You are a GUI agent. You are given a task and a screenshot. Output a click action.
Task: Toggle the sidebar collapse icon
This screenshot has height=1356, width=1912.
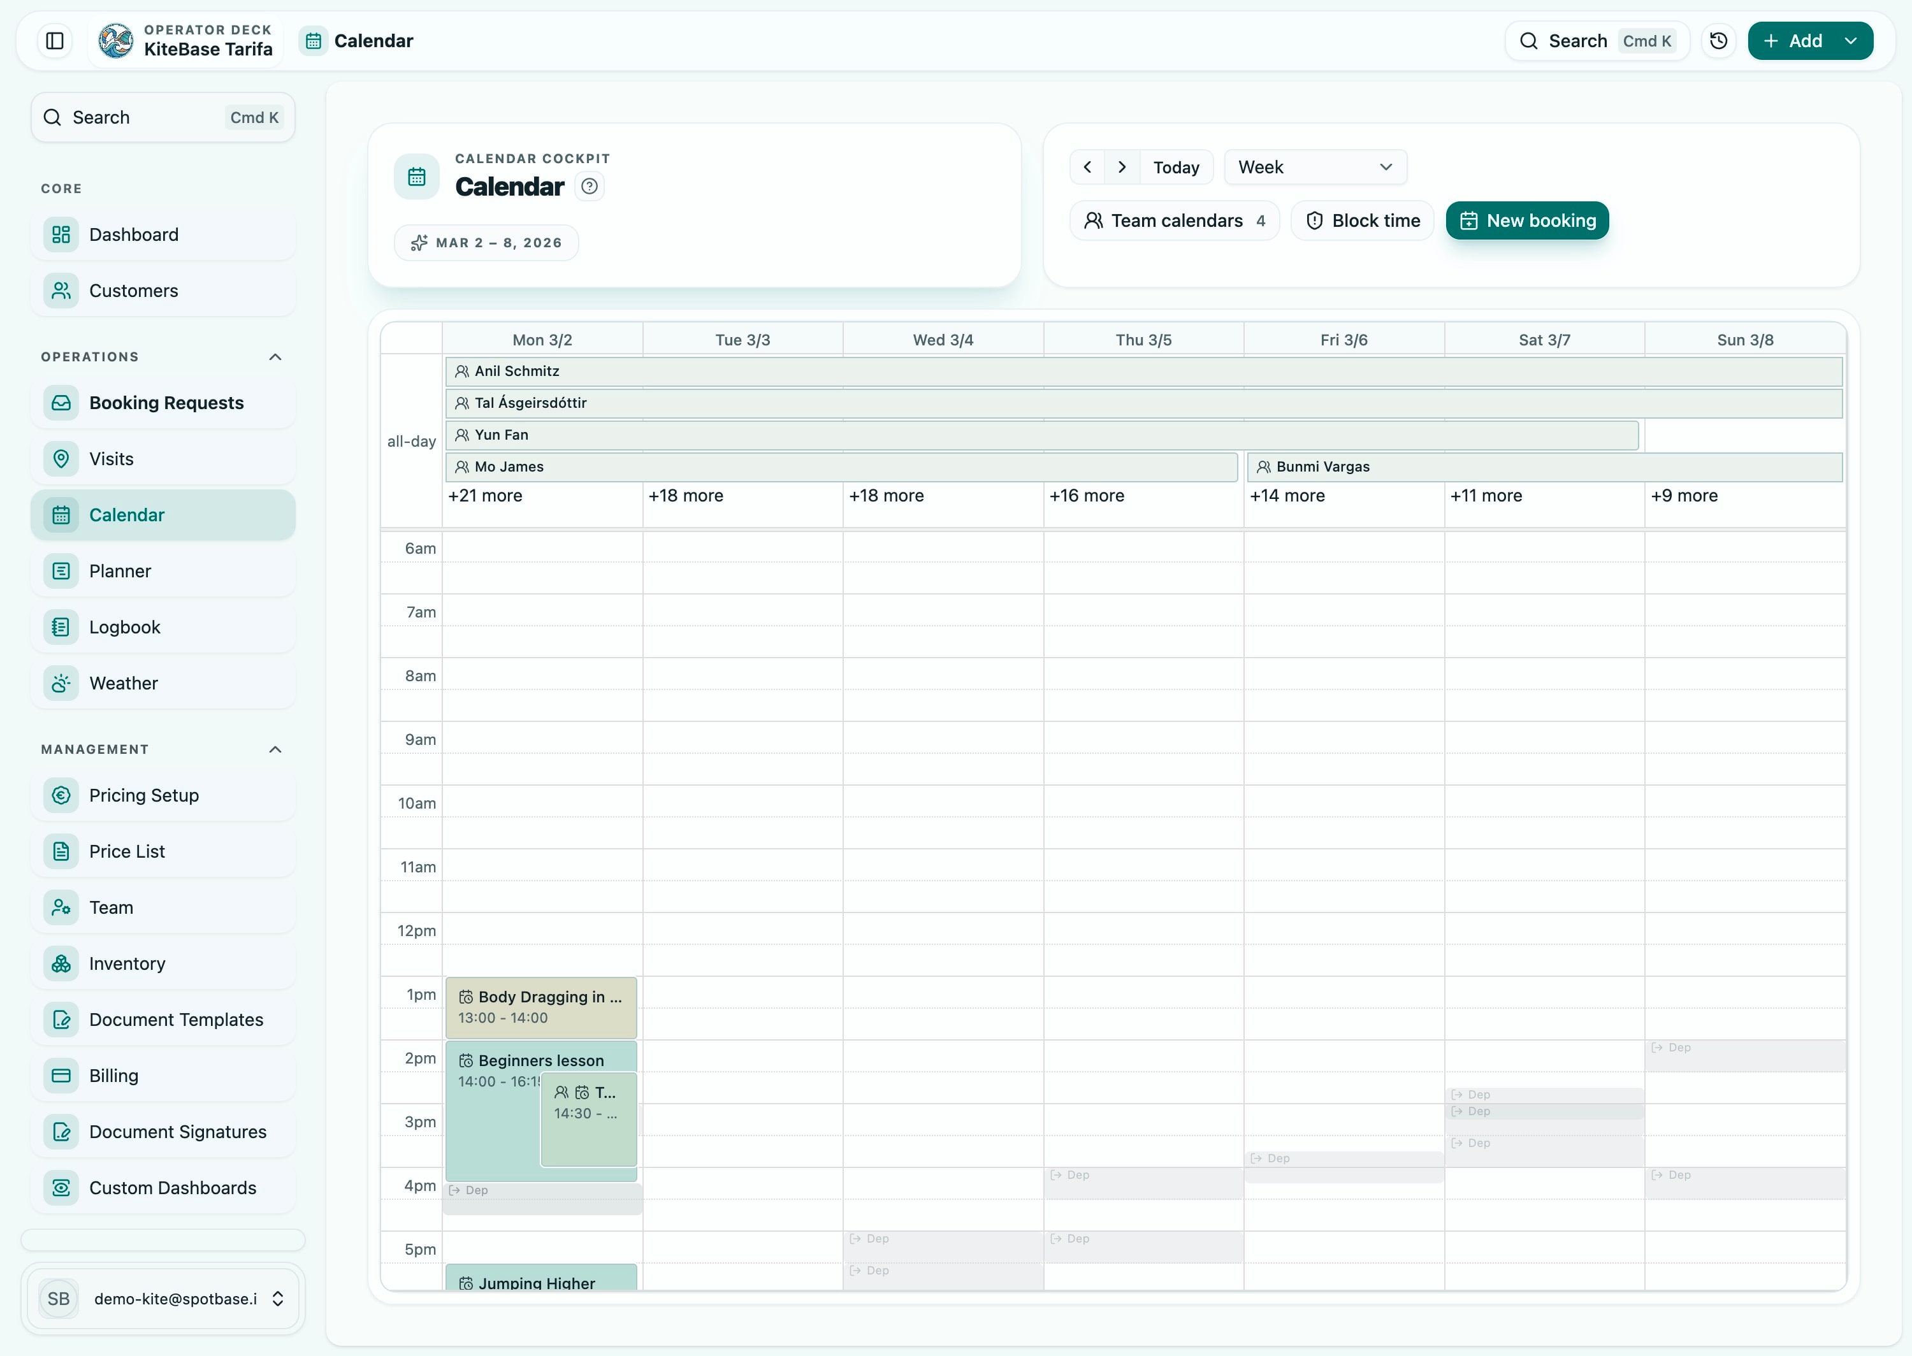pos(54,40)
